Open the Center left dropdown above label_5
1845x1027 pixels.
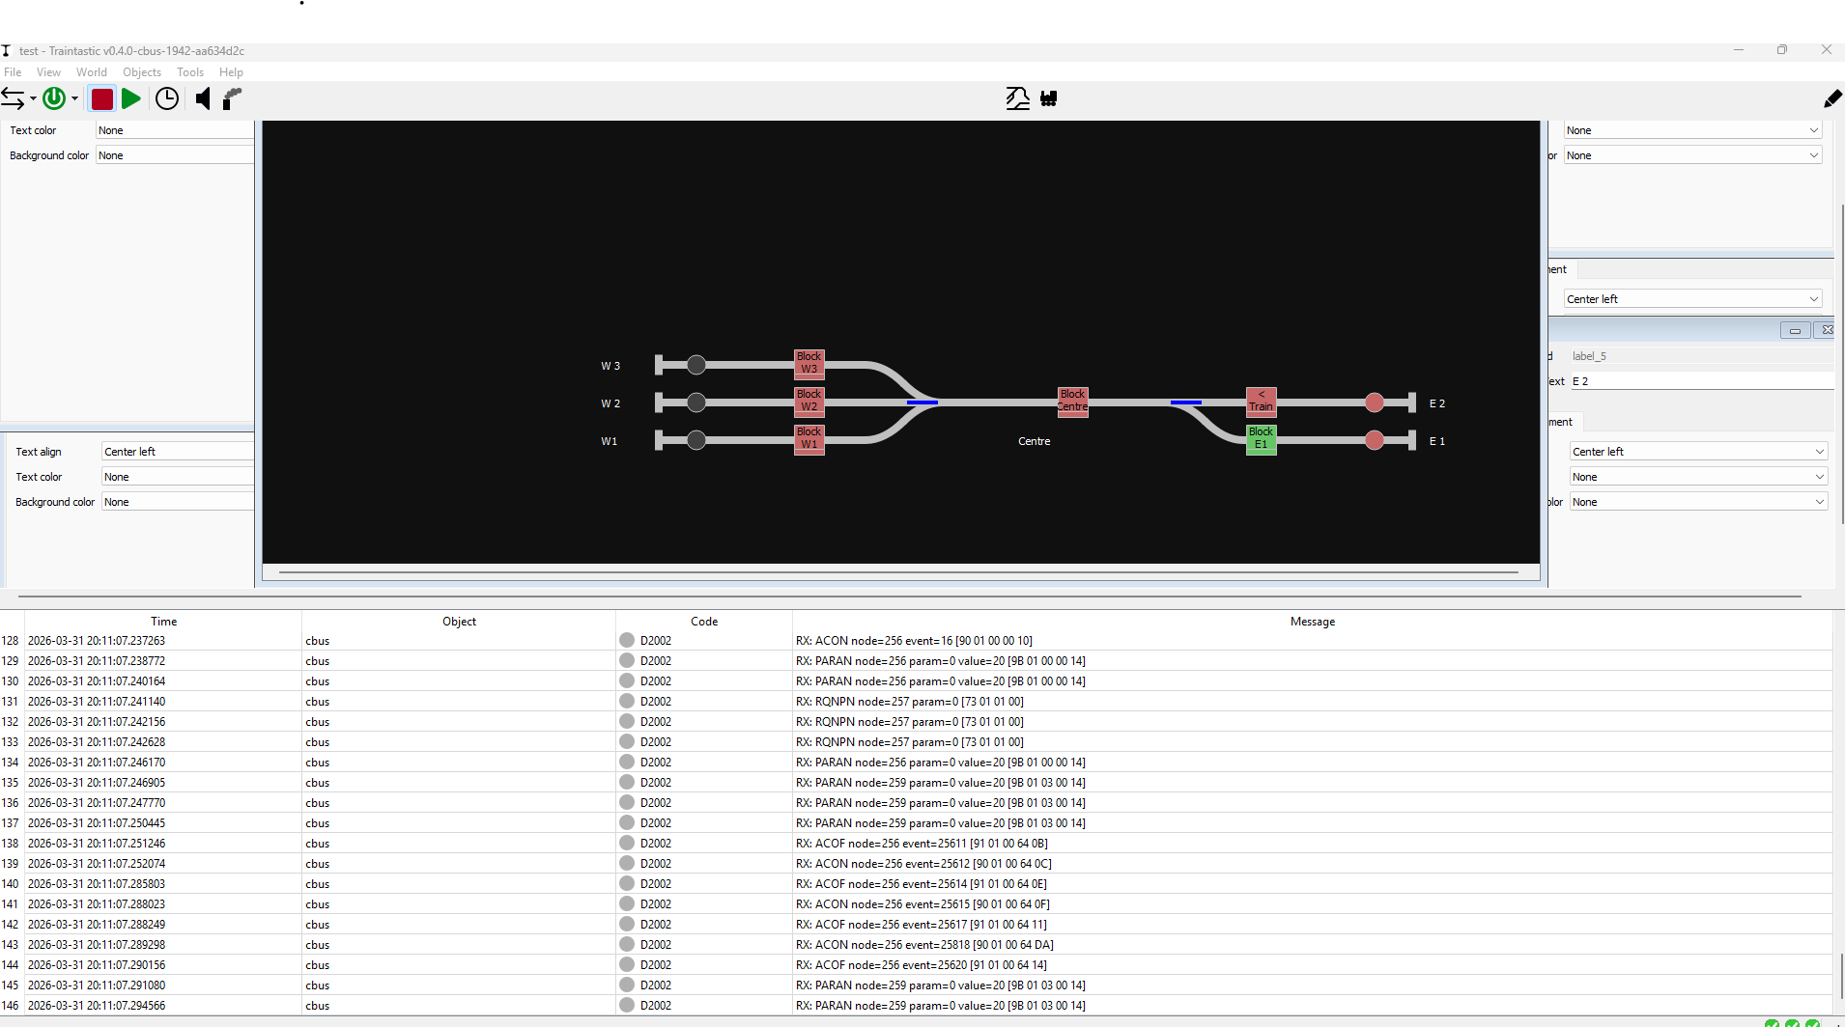click(1692, 299)
